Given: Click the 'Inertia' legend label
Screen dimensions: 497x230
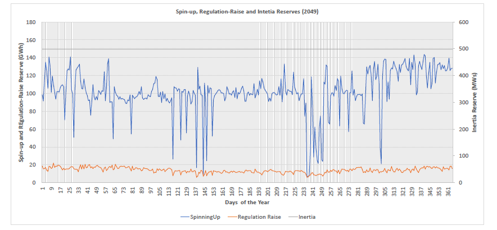Looking at the screenshot, I should click(x=307, y=217).
